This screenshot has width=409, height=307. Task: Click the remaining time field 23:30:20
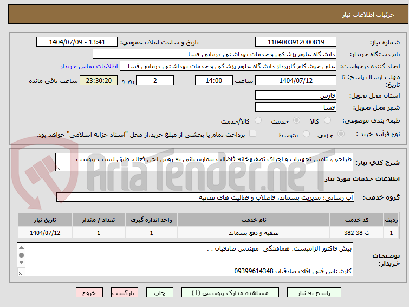pyautogui.click(x=99, y=80)
